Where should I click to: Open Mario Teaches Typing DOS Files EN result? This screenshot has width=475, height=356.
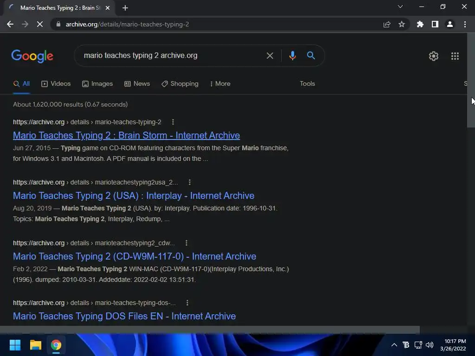coord(124,316)
